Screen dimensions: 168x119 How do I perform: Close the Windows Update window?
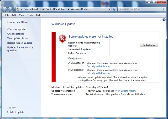[x=162, y=2]
